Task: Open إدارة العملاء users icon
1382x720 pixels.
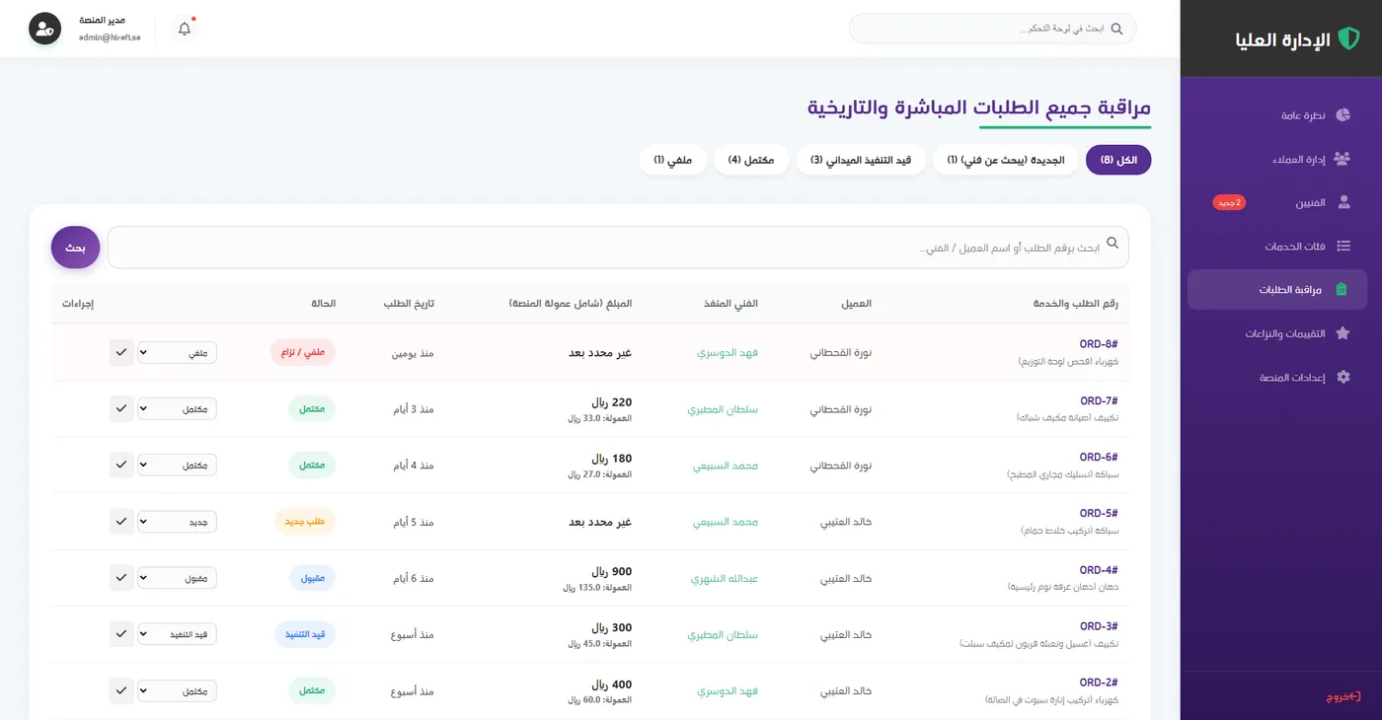Action: tap(1343, 159)
